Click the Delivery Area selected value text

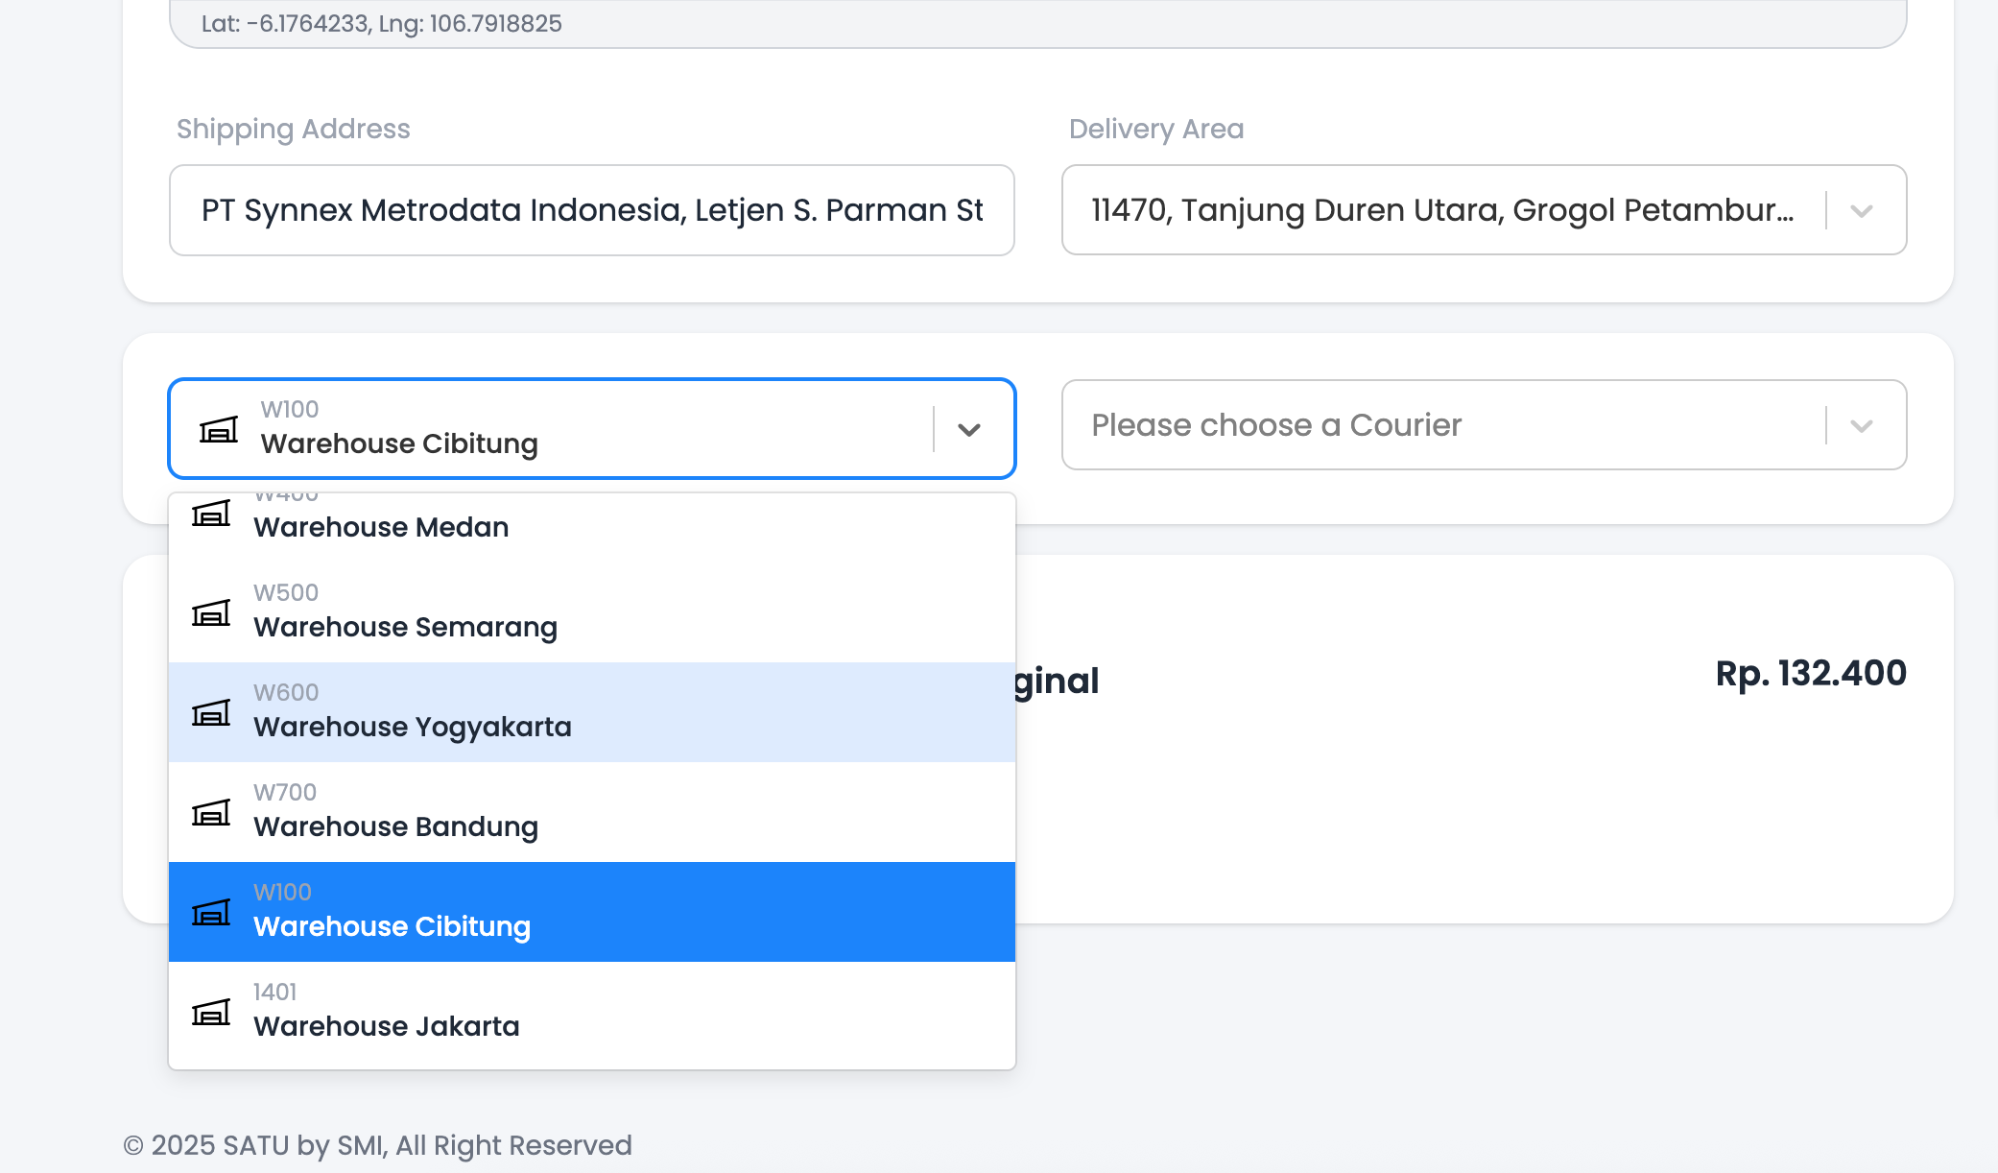coord(1441,210)
